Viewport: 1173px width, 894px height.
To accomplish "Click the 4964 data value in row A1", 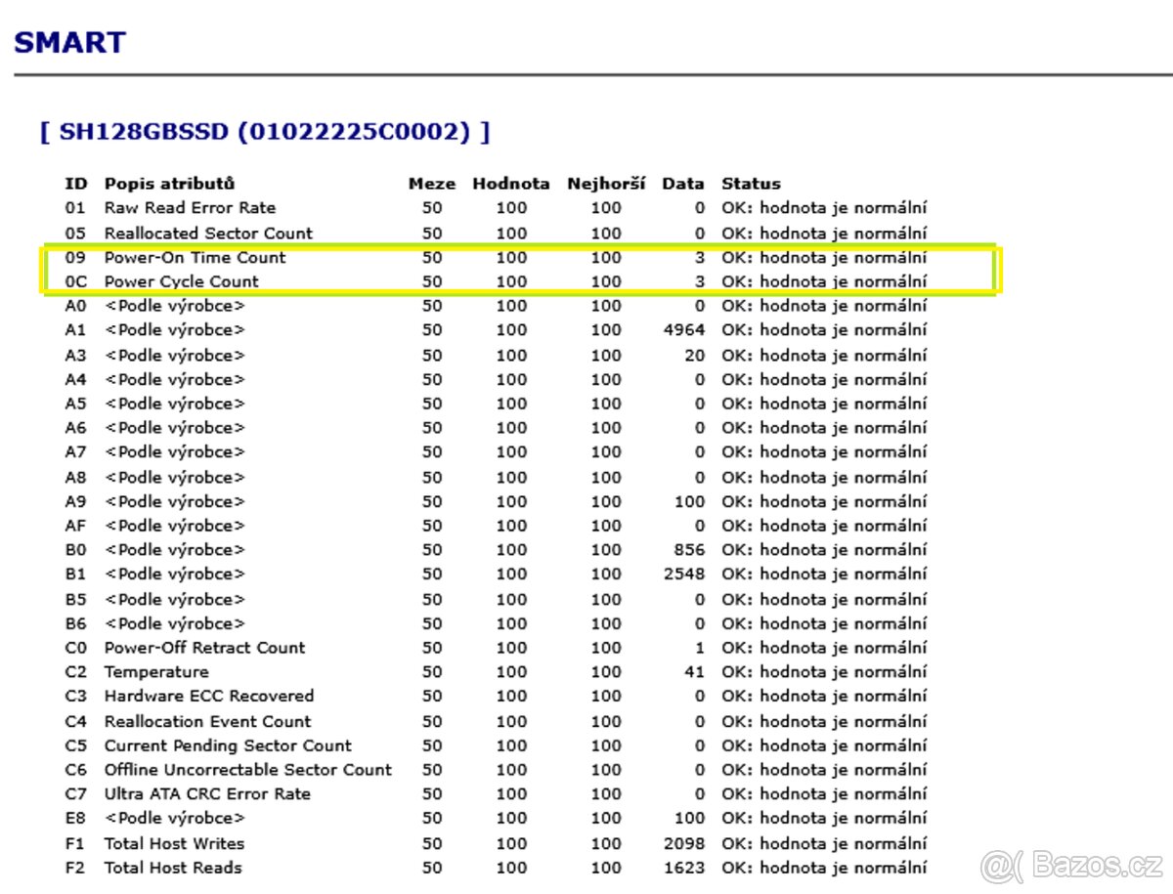I will (683, 330).
